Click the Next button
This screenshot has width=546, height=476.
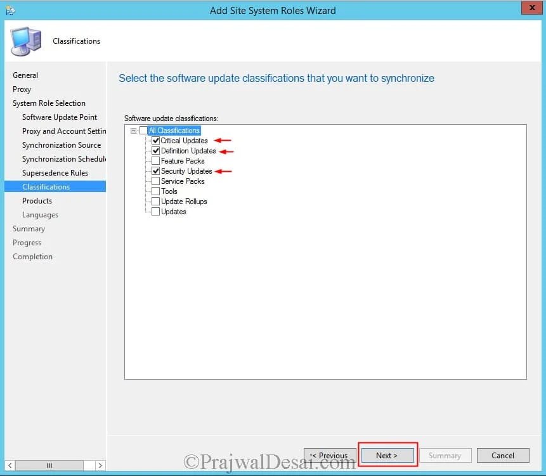(387, 454)
